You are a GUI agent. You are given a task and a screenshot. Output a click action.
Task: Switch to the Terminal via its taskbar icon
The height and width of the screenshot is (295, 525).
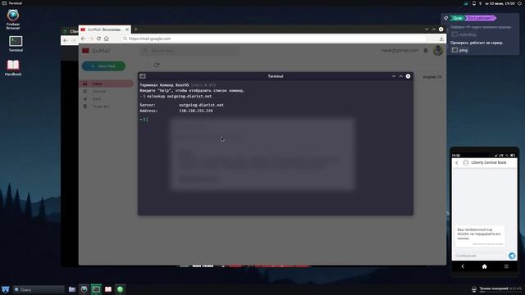[x=96, y=289]
